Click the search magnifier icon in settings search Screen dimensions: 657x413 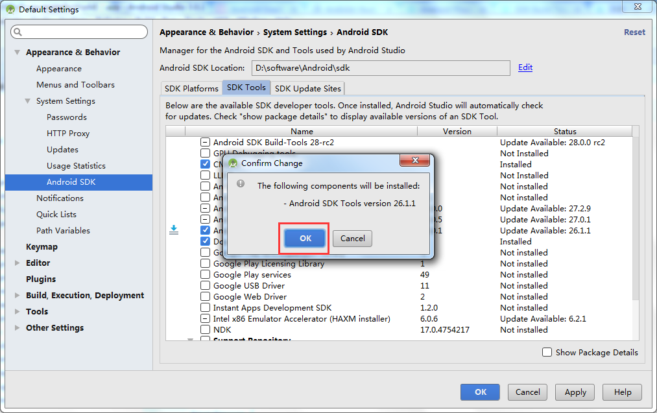point(18,32)
